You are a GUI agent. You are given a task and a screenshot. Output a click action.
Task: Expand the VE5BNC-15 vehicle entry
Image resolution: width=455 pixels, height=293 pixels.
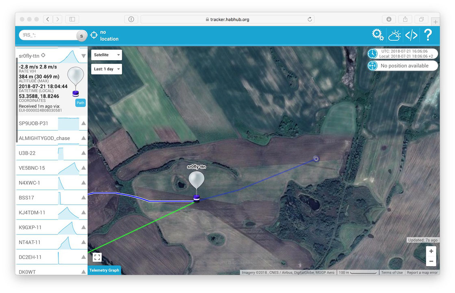[84, 168]
